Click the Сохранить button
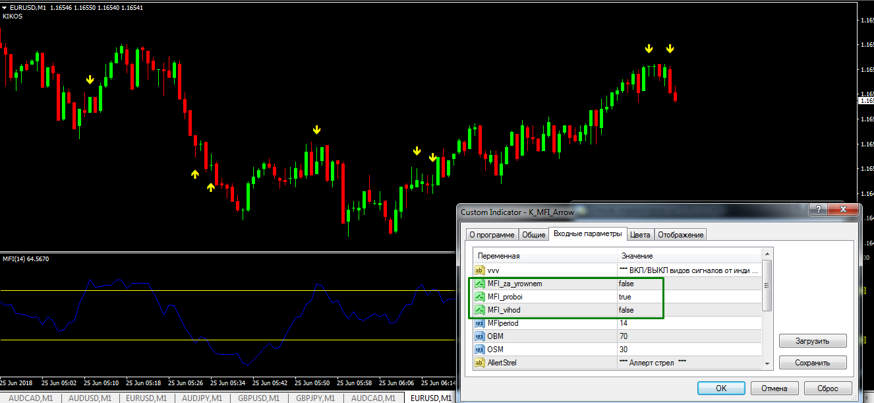This screenshot has width=874, height=403. [x=812, y=363]
